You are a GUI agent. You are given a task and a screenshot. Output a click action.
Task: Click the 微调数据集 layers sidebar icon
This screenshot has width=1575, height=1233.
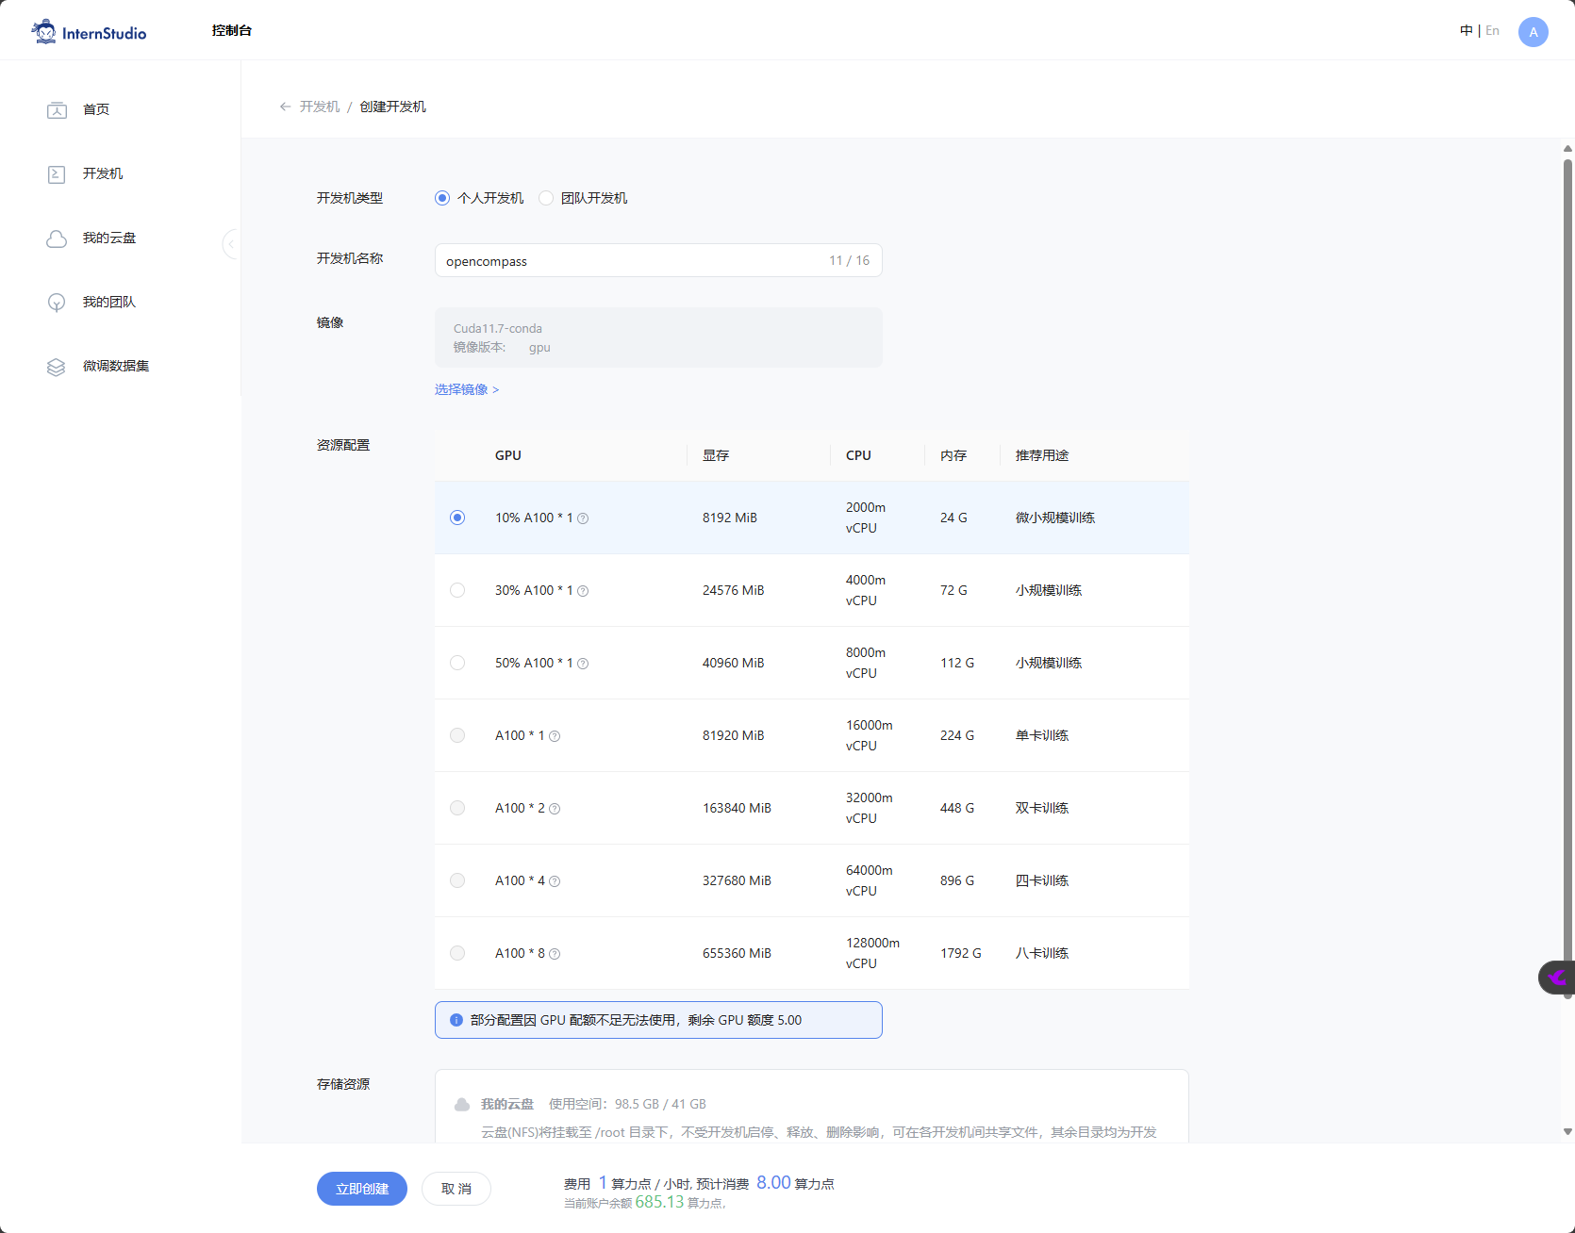[x=57, y=367]
